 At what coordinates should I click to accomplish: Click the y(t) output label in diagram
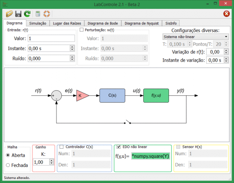click(x=180, y=90)
